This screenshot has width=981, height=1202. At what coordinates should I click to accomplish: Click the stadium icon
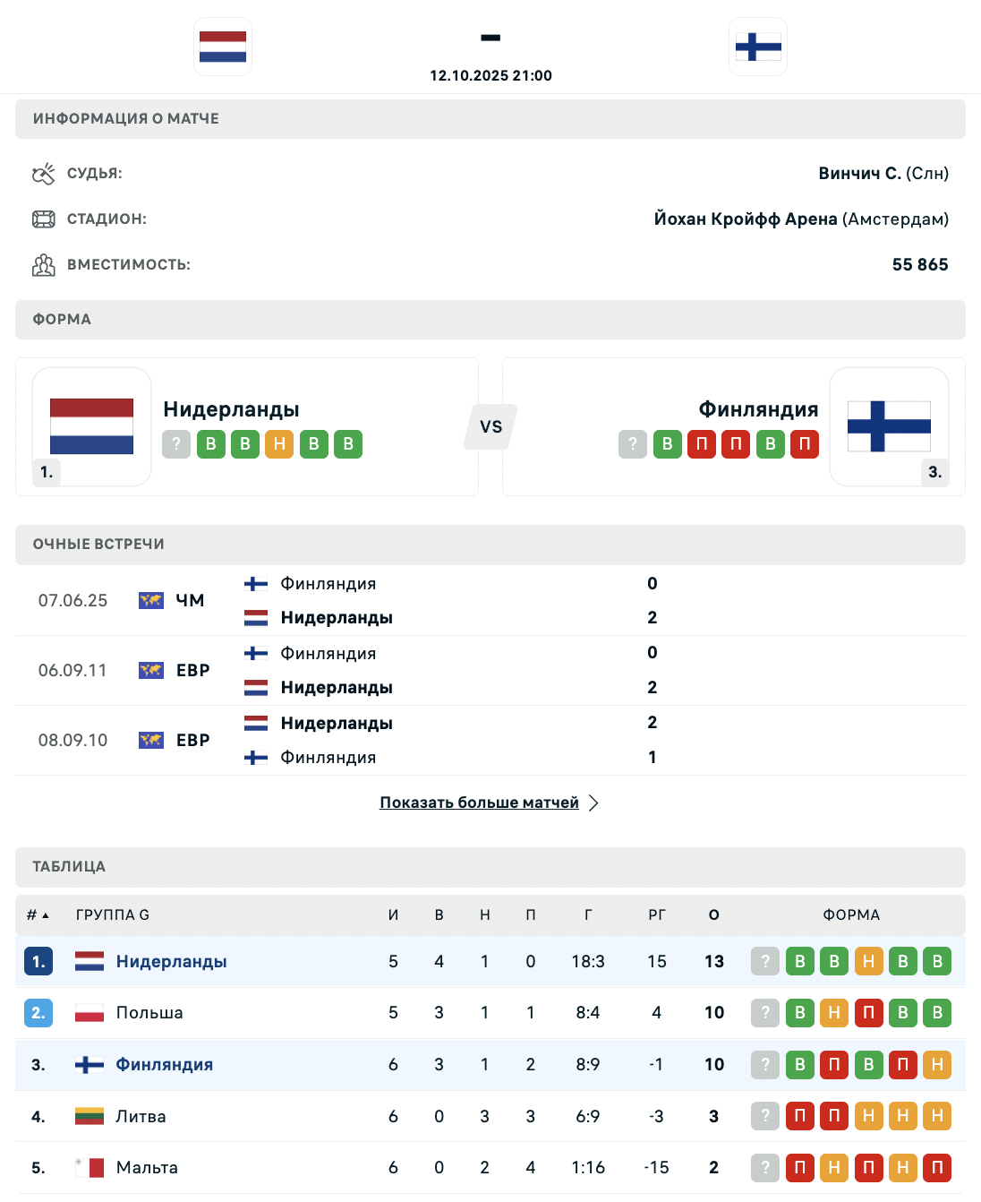pos(44,219)
